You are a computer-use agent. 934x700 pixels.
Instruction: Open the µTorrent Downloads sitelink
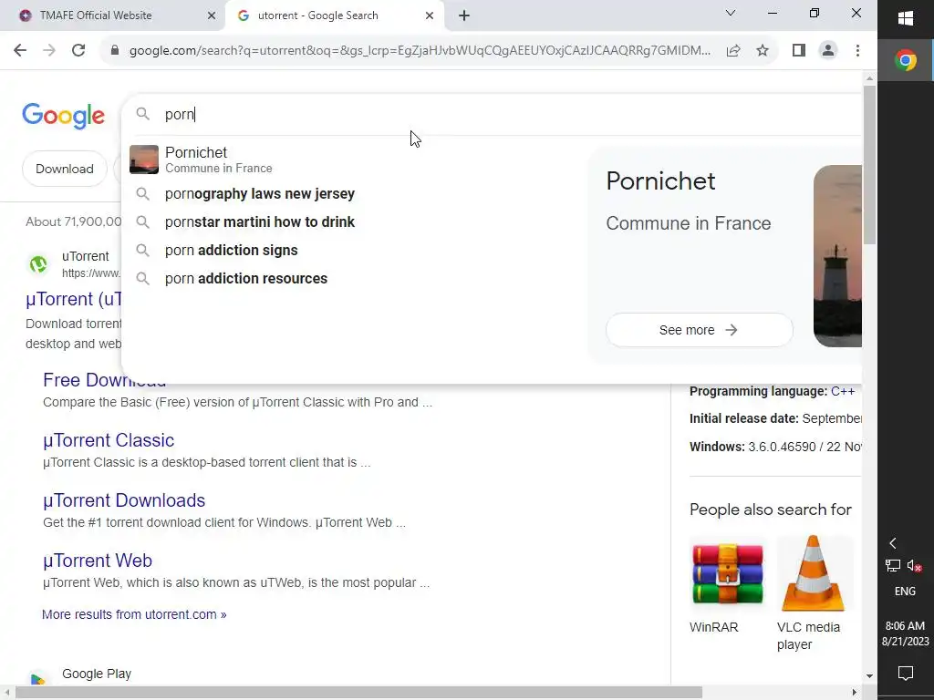tap(124, 500)
